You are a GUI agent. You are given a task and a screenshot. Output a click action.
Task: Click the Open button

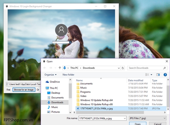point(138,124)
